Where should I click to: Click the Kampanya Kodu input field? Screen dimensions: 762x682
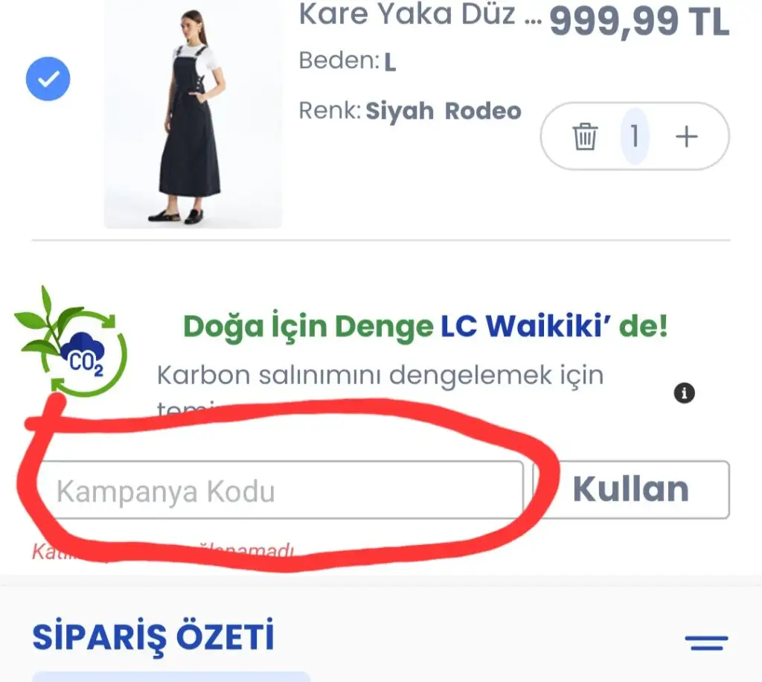point(281,490)
